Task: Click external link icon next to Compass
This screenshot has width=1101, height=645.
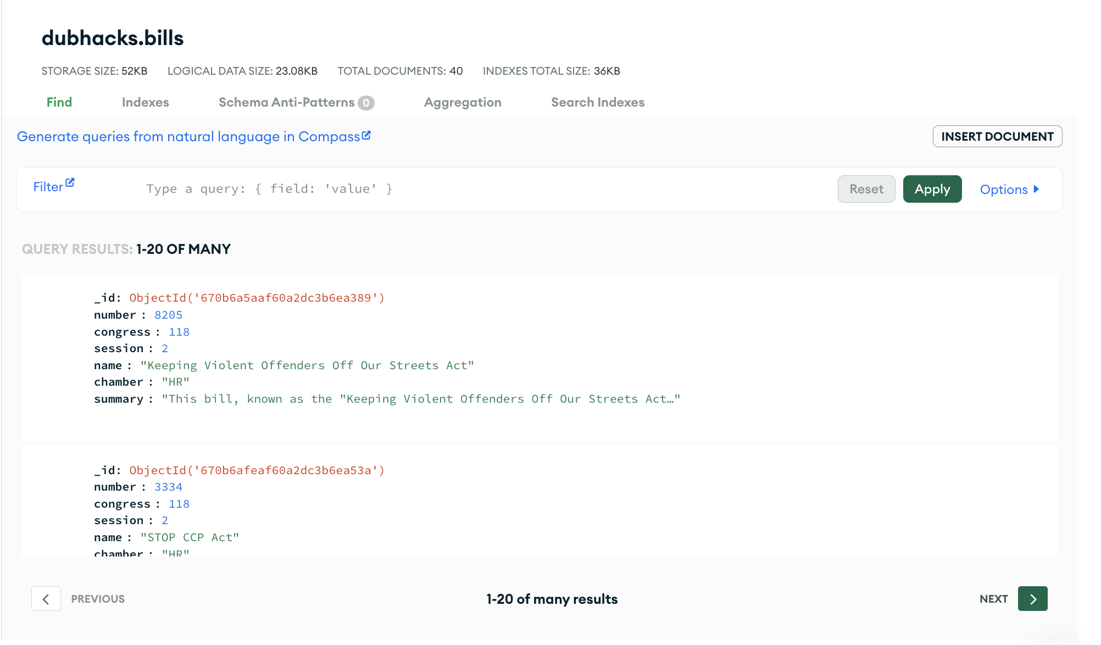Action: [x=366, y=135]
